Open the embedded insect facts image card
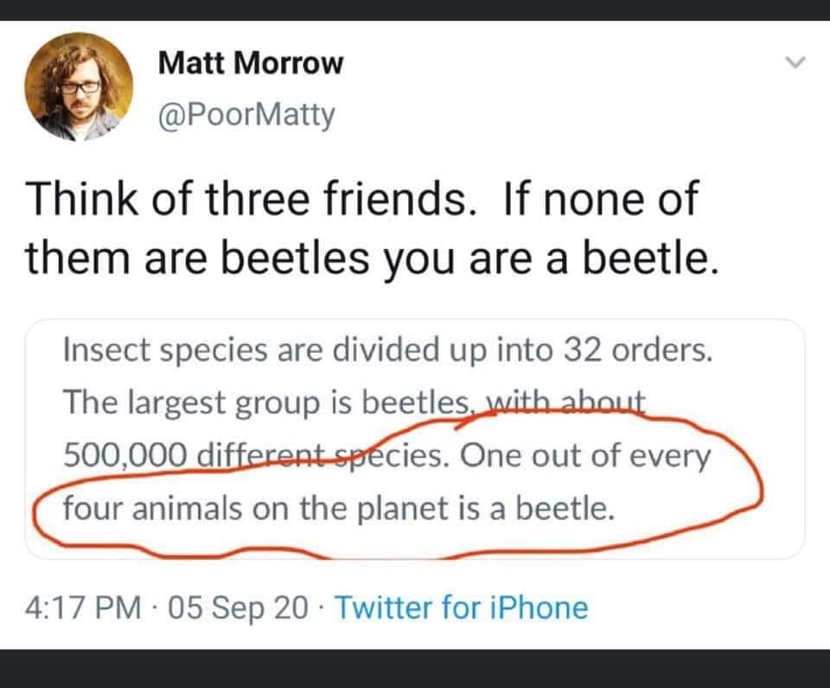The image size is (830, 688). click(413, 438)
